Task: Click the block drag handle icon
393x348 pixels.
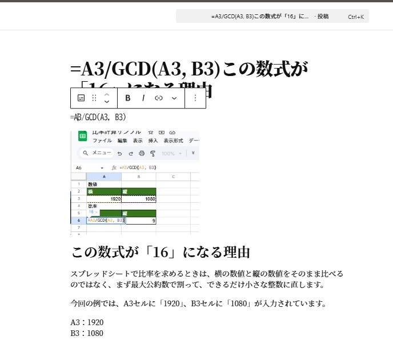Action: pyautogui.click(x=94, y=98)
